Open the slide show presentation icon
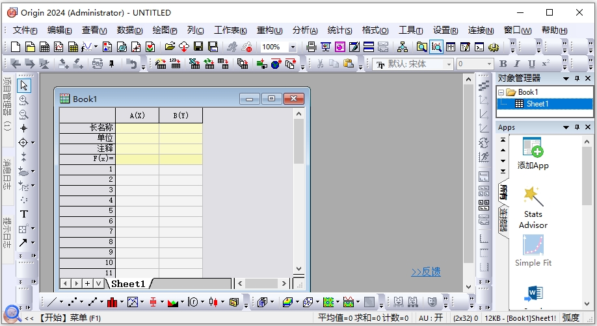Screen dimensions: 597x326 pyautogui.click(x=326, y=47)
